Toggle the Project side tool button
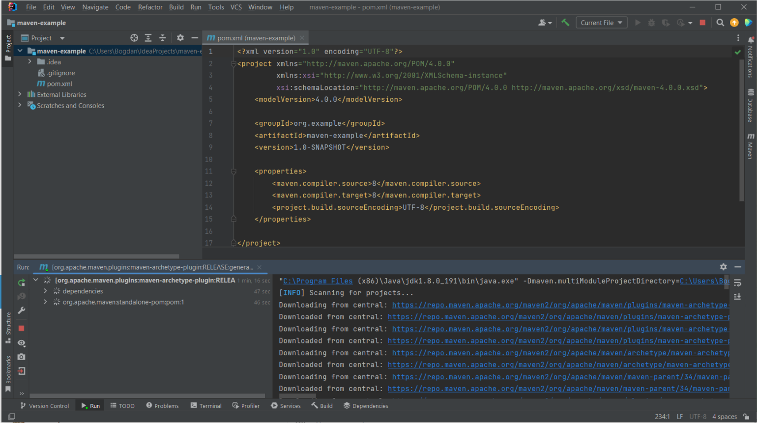The height and width of the screenshot is (423, 757). pos(8,48)
